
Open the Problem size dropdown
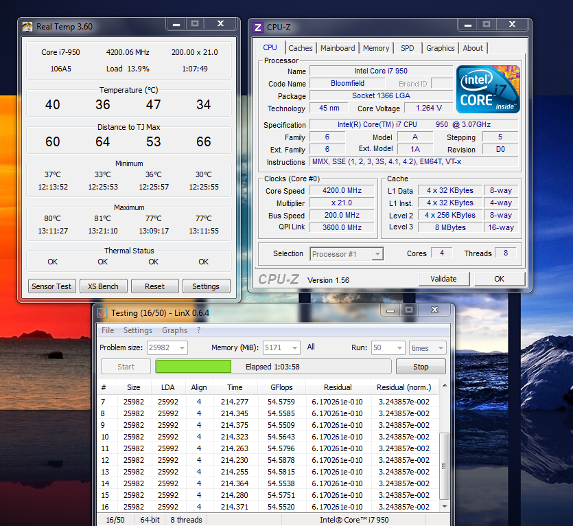pyautogui.click(x=182, y=348)
